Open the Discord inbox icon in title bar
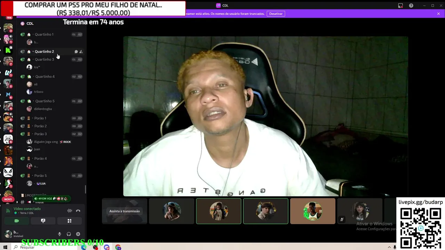Screen dimensions: 445x250 pyautogui.click(x=400, y=6)
